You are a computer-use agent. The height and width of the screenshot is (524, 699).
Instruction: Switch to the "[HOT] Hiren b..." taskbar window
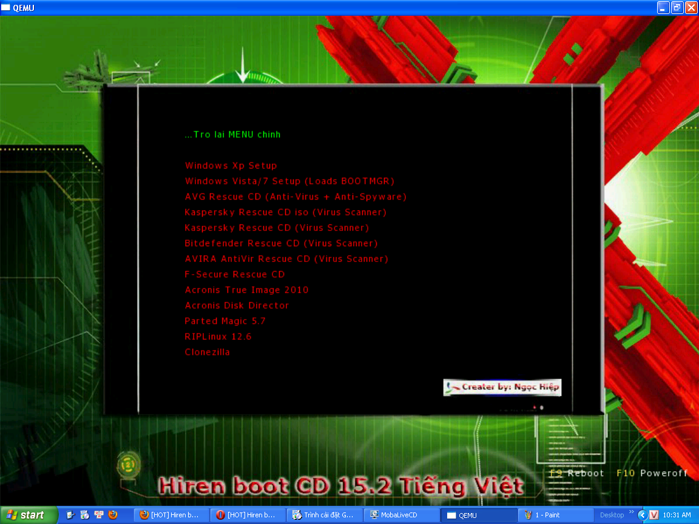(171, 515)
